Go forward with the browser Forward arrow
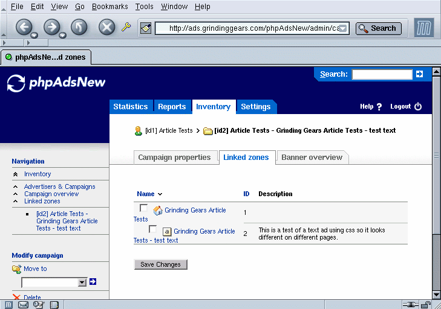Image resolution: width=441 pixels, height=309 pixels. (51, 27)
